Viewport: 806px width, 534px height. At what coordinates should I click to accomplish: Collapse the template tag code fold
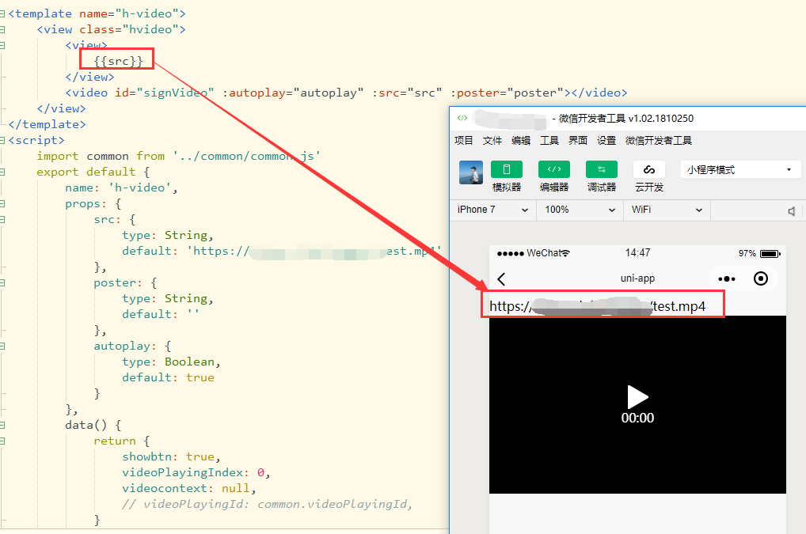point(2,13)
